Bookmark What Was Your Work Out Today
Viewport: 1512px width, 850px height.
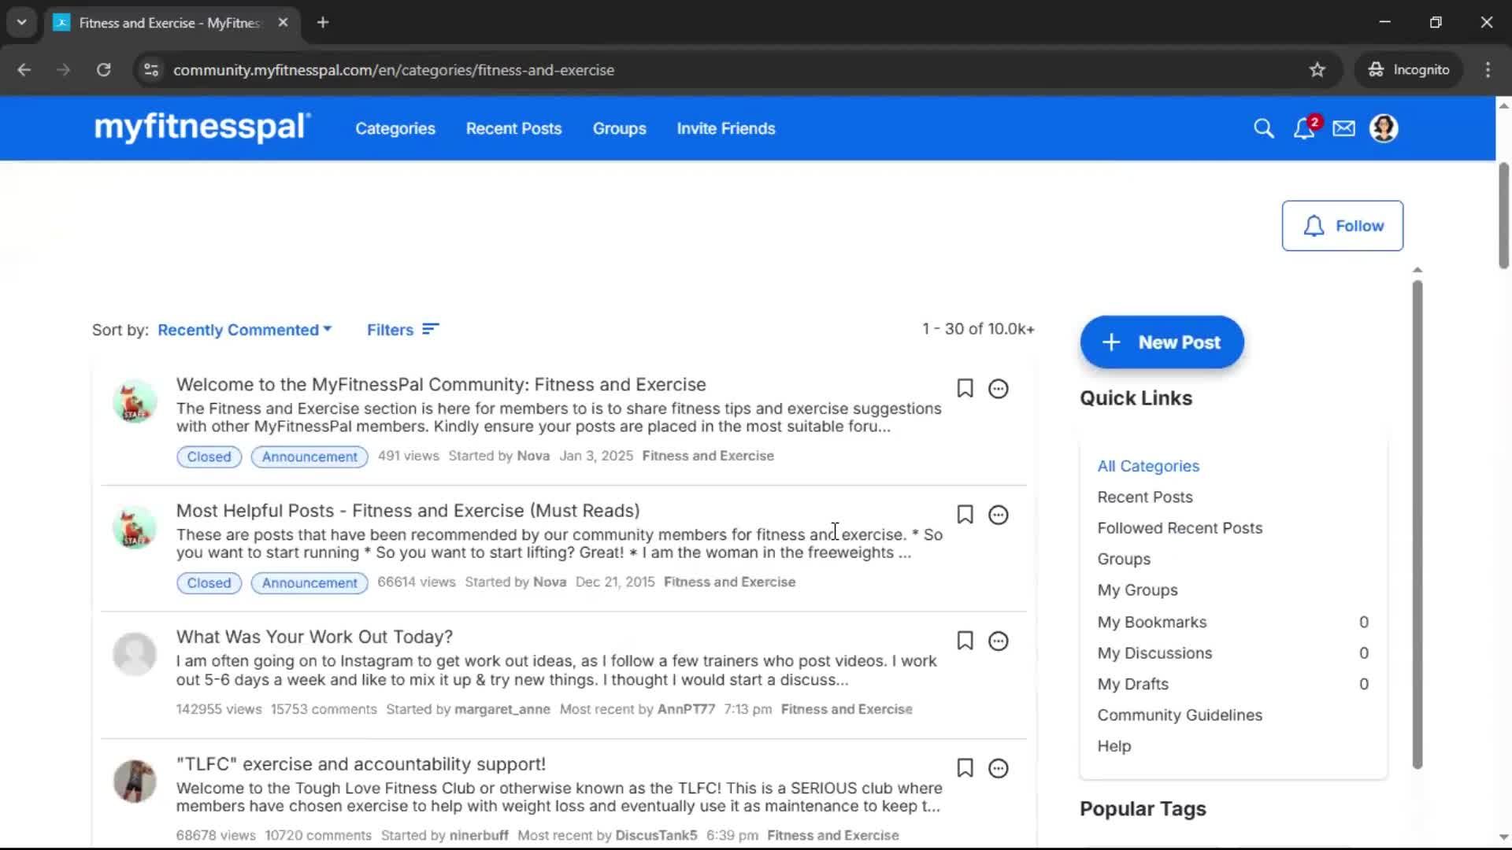click(965, 641)
